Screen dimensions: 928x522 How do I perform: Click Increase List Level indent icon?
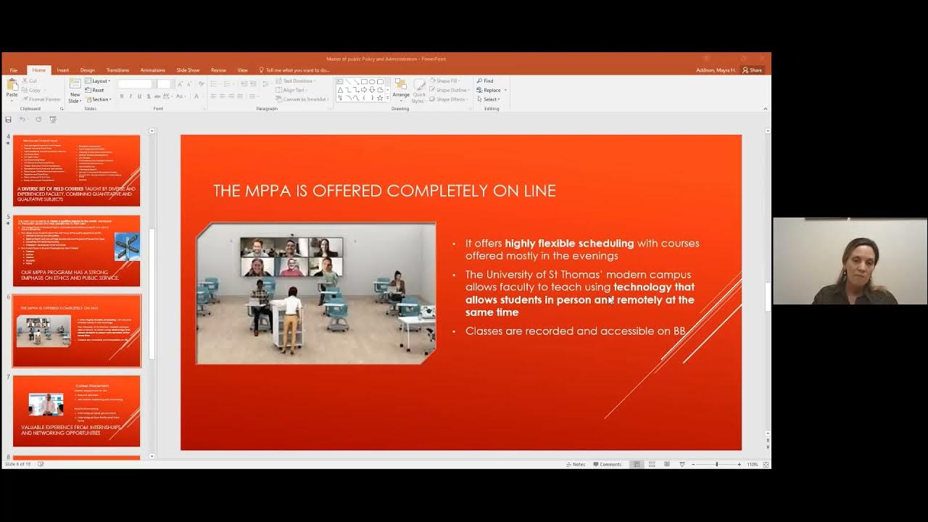tap(253, 83)
